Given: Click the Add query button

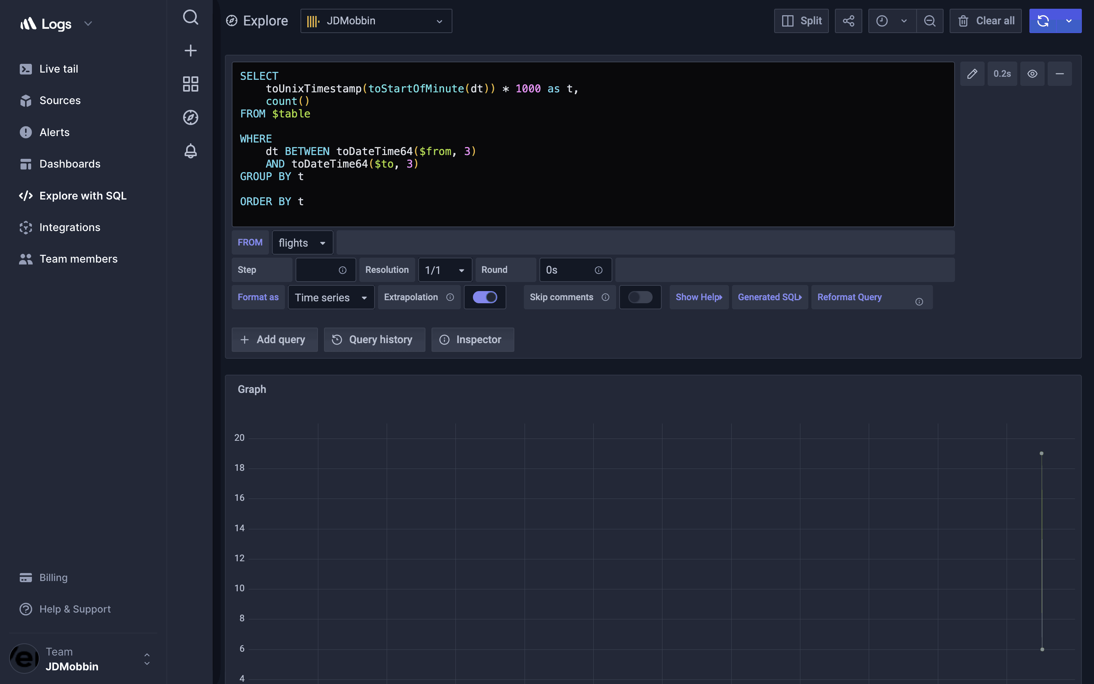Looking at the screenshot, I should 274,340.
